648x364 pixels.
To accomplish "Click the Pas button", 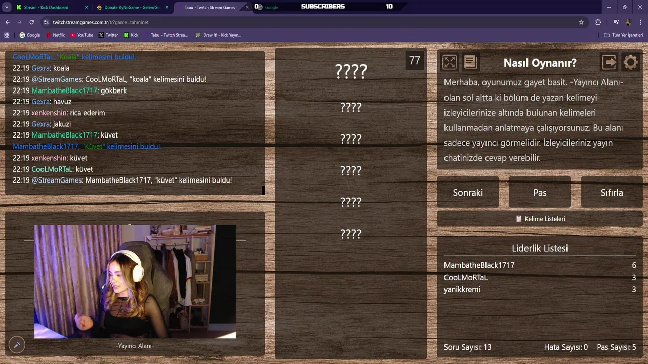I will (x=540, y=192).
